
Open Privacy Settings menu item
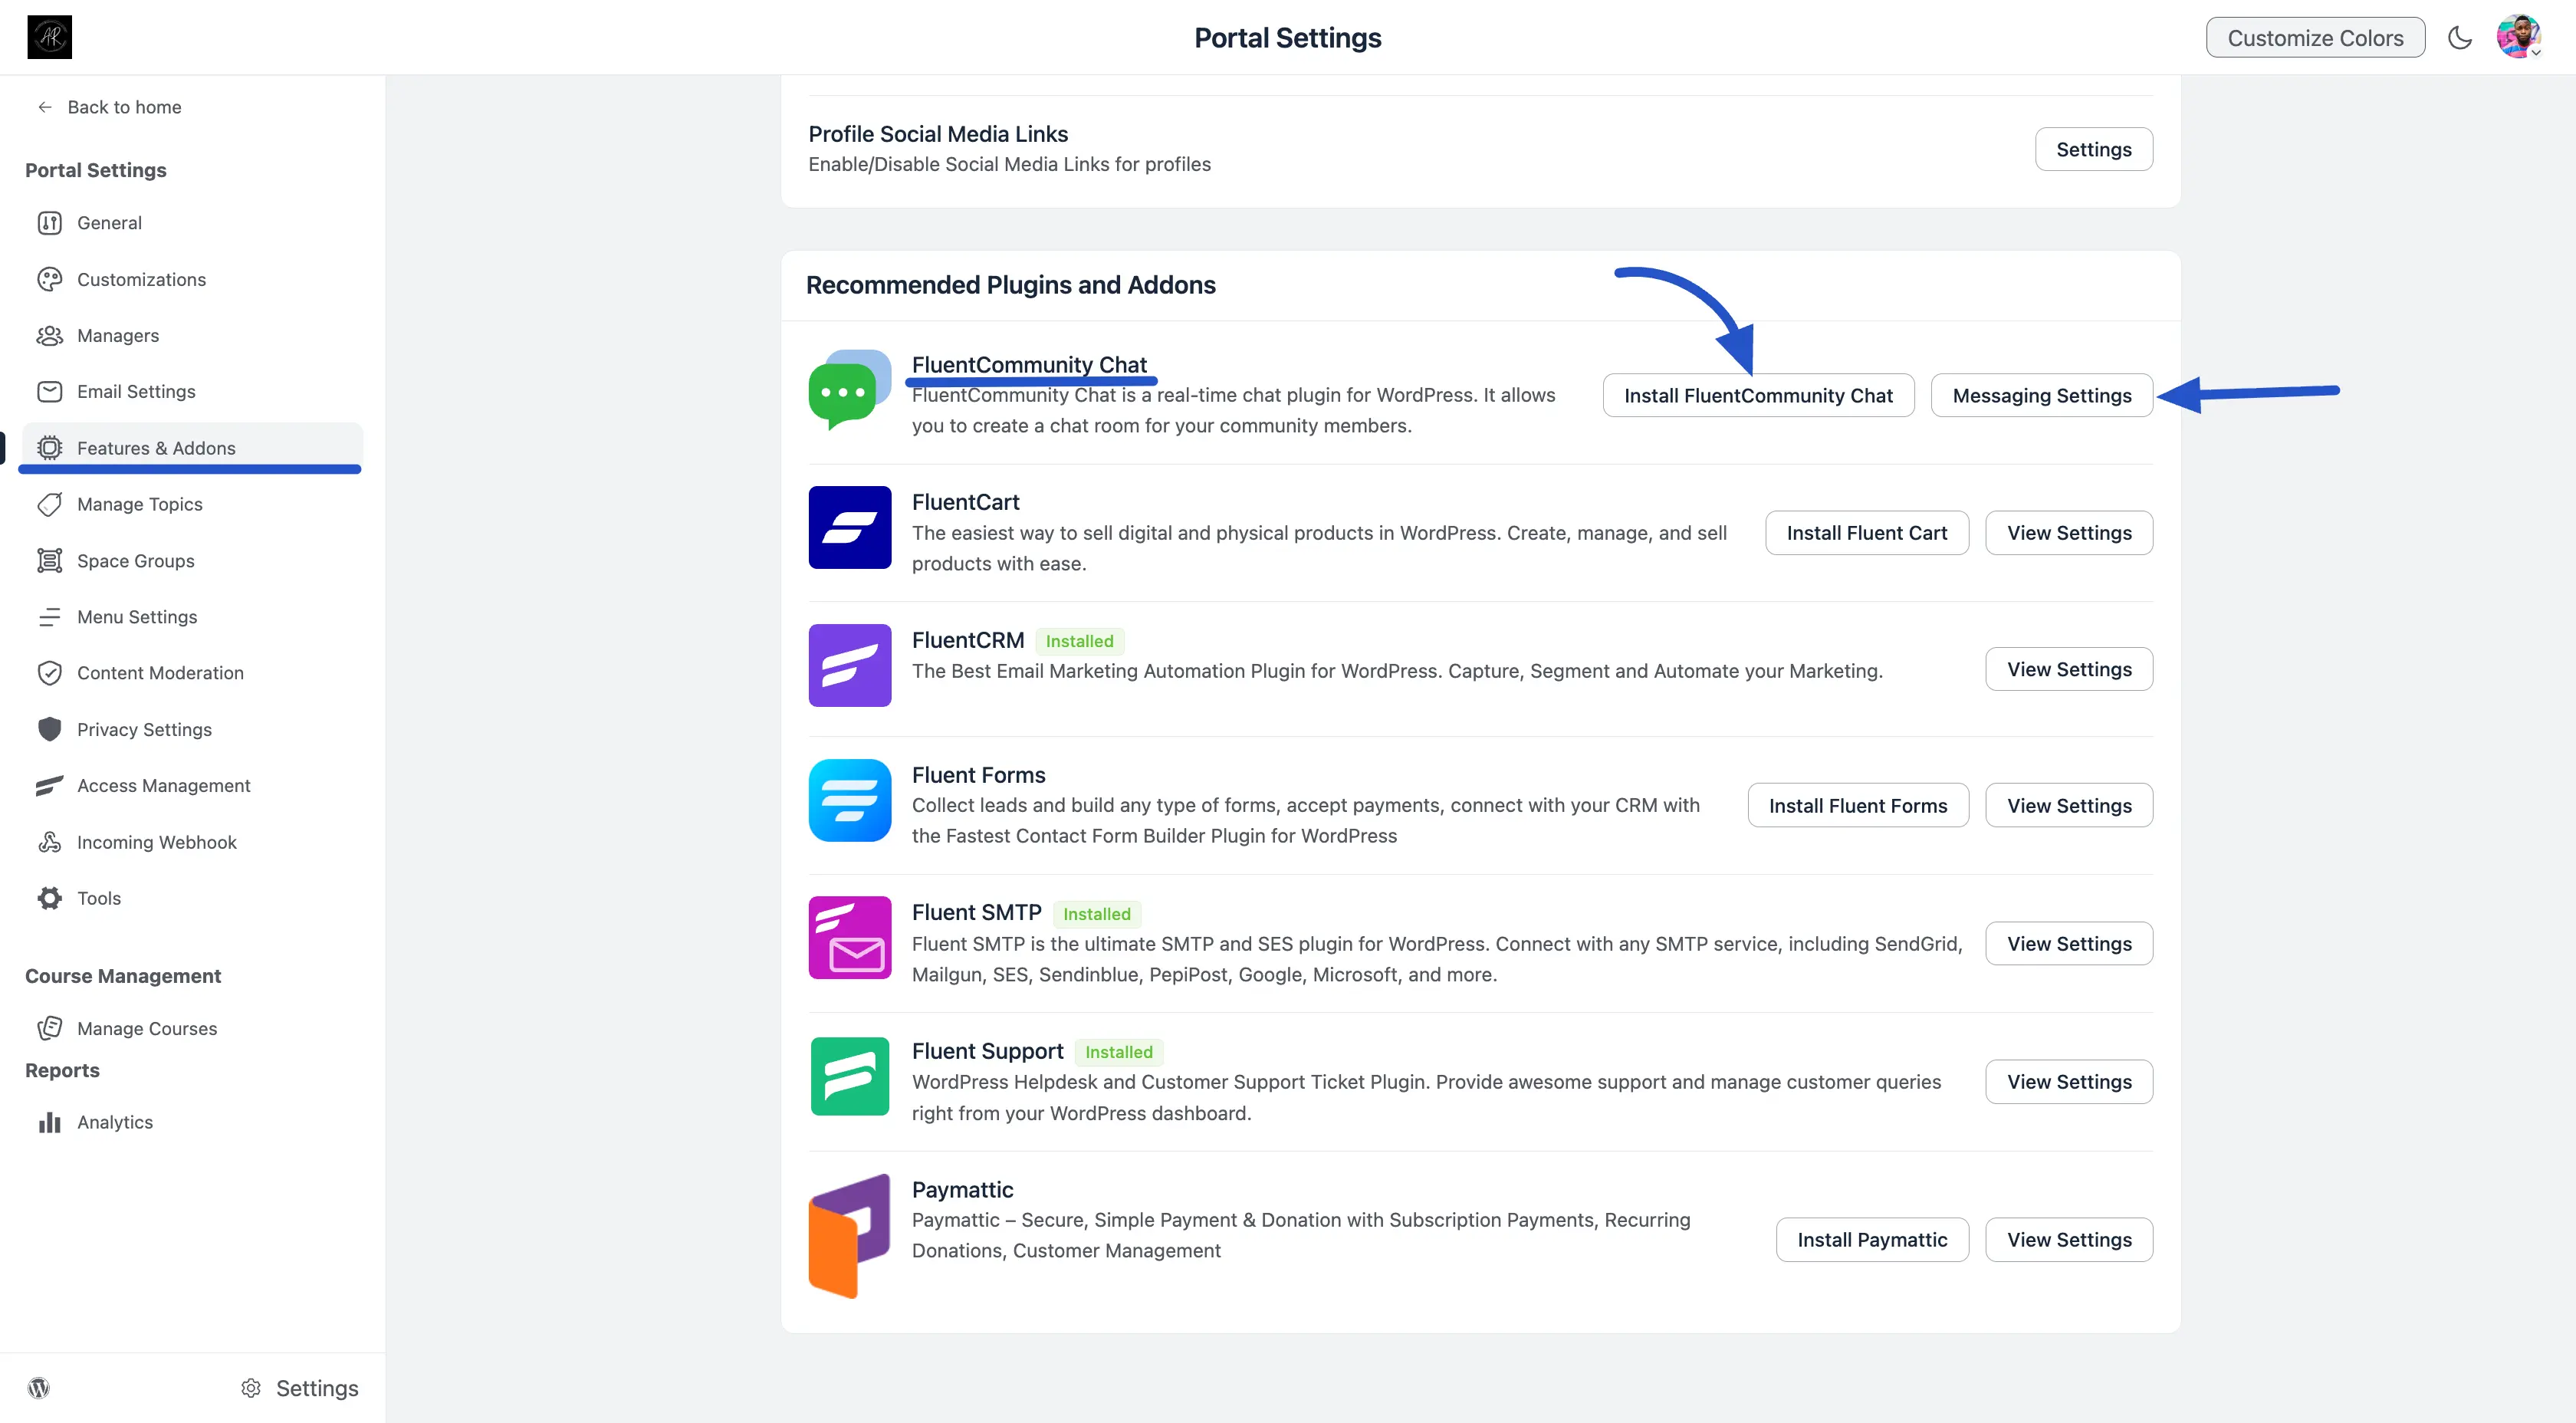pyautogui.click(x=192, y=729)
